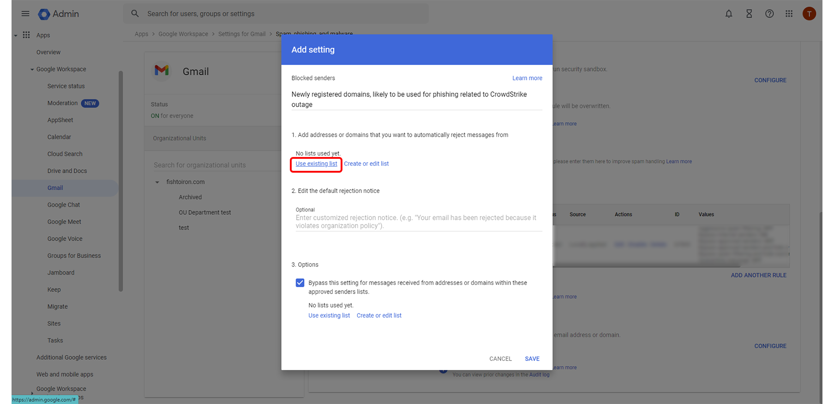Open the hourglass tasks icon
The image size is (834, 404).
[749, 14]
